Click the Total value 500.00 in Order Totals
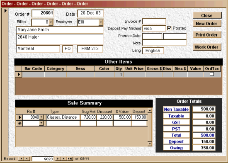Screen dimensions: 228x163 coord(204,135)
